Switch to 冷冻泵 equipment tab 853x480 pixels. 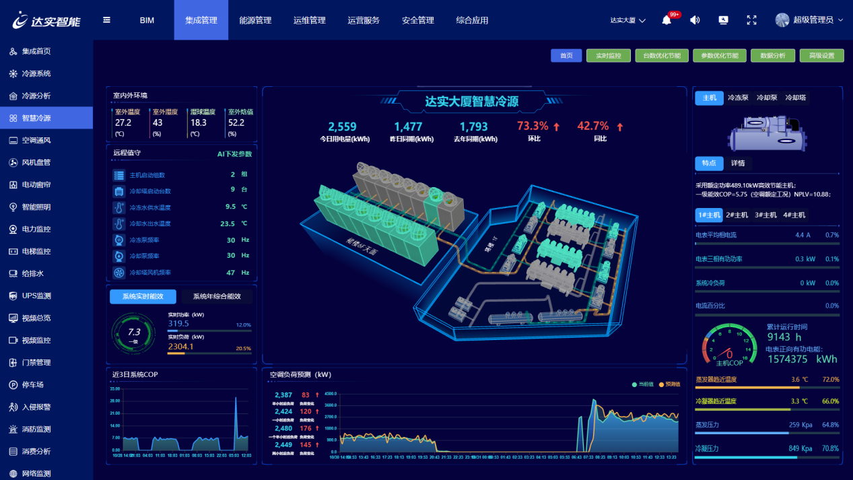[x=739, y=98]
